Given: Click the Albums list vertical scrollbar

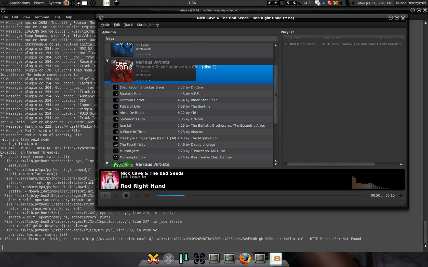Looking at the screenshot, I should coord(276,94).
